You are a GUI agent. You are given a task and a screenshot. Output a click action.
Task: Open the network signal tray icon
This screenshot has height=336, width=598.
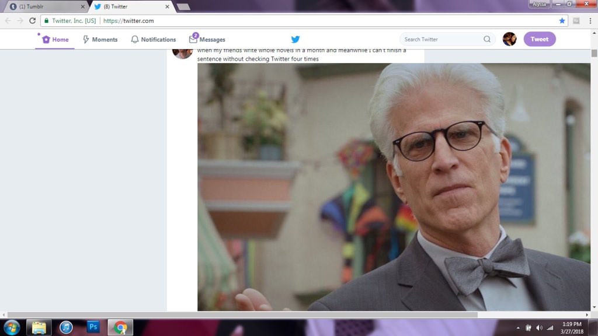[550, 328]
